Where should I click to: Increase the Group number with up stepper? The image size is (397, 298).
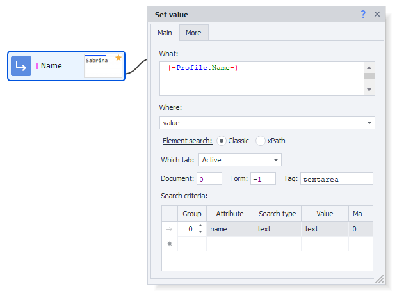pyautogui.click(x=200, y=226)
